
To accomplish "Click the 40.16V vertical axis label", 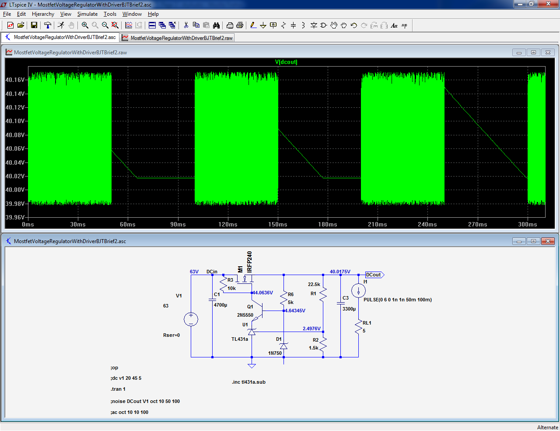I will (15, 80).
